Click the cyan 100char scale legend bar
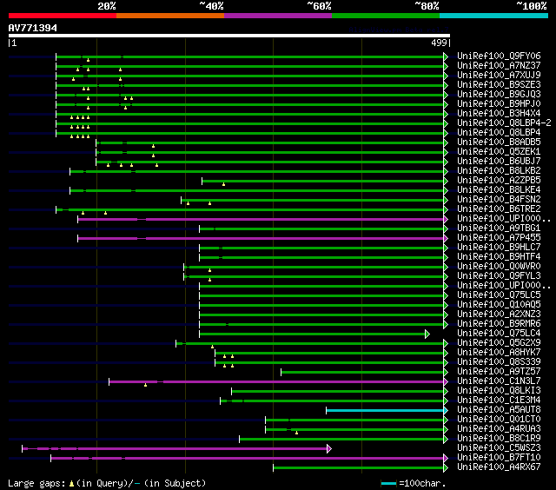 [x=388, y=483]
